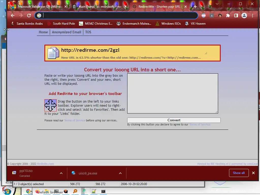The width and height of the screenshot is (260, 195).
Task: Click the '1 / 3 object(s) selected' status text
Action: (x=29, y=184)
